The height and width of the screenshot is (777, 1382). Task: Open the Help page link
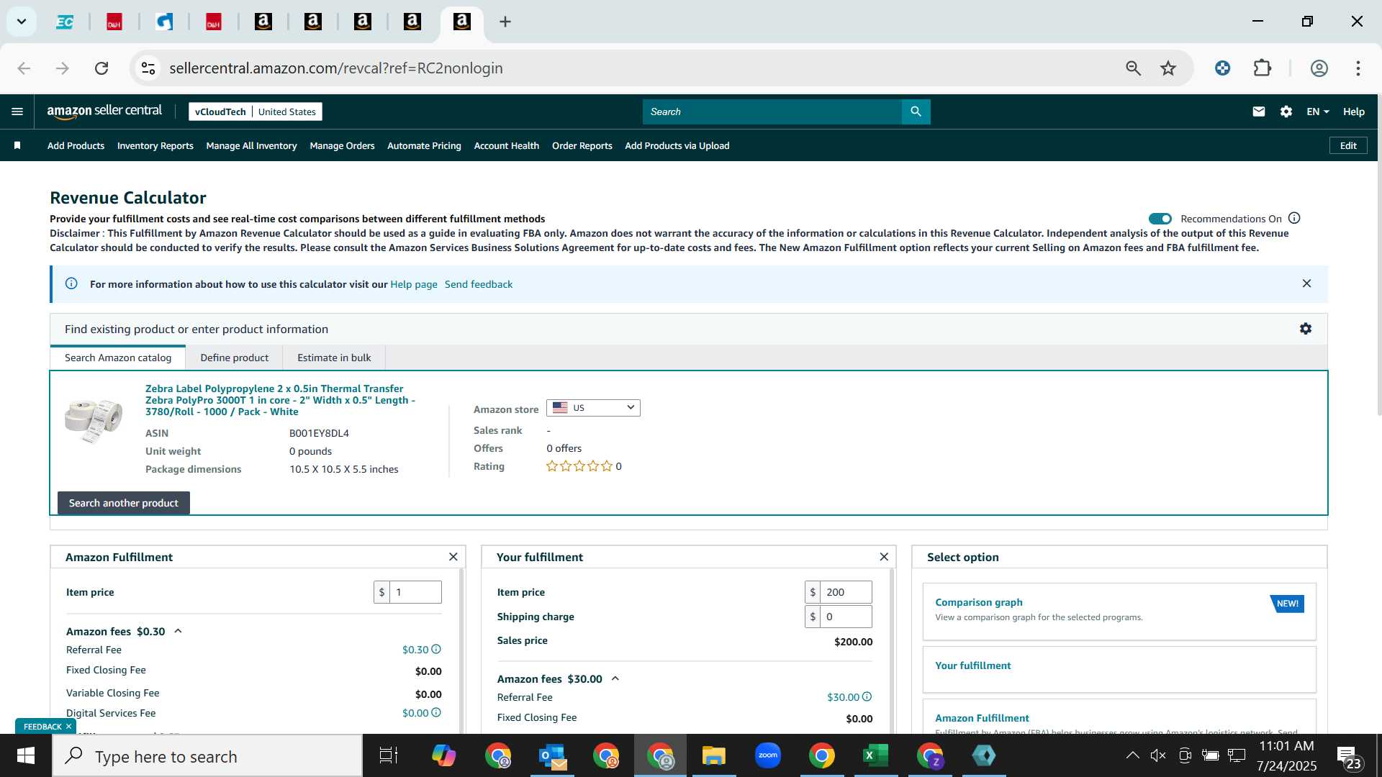click(413, 284)
